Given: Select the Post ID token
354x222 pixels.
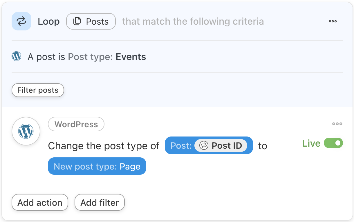Looking at the screenshot, I should [226, 145].
